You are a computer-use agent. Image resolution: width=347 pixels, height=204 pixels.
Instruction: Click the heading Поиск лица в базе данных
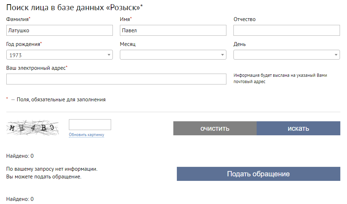pyautogui.click(x=74, y=7)
